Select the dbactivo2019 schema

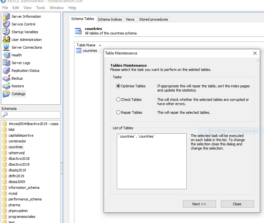19,164
